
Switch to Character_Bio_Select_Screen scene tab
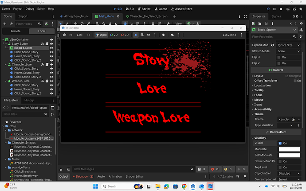(x=147, y=16)
